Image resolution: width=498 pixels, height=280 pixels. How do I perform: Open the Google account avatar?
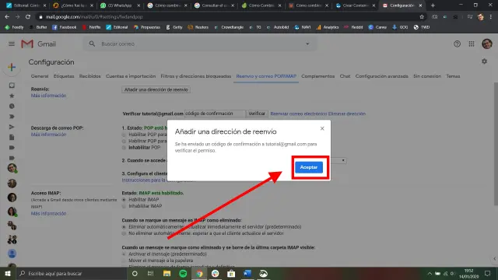click(487, 44)
